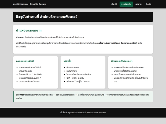The image size is (166, 124).
Task: Go to the ผลงาน page
Action: click(x=138, y=4)
